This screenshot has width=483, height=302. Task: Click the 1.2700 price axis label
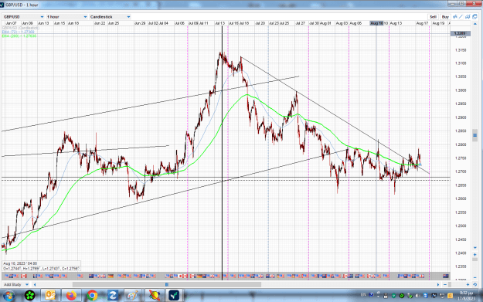coord(461,171)
